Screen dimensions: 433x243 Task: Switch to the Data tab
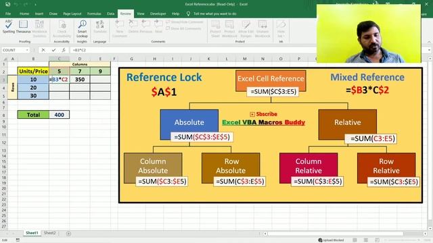point(110,13)
